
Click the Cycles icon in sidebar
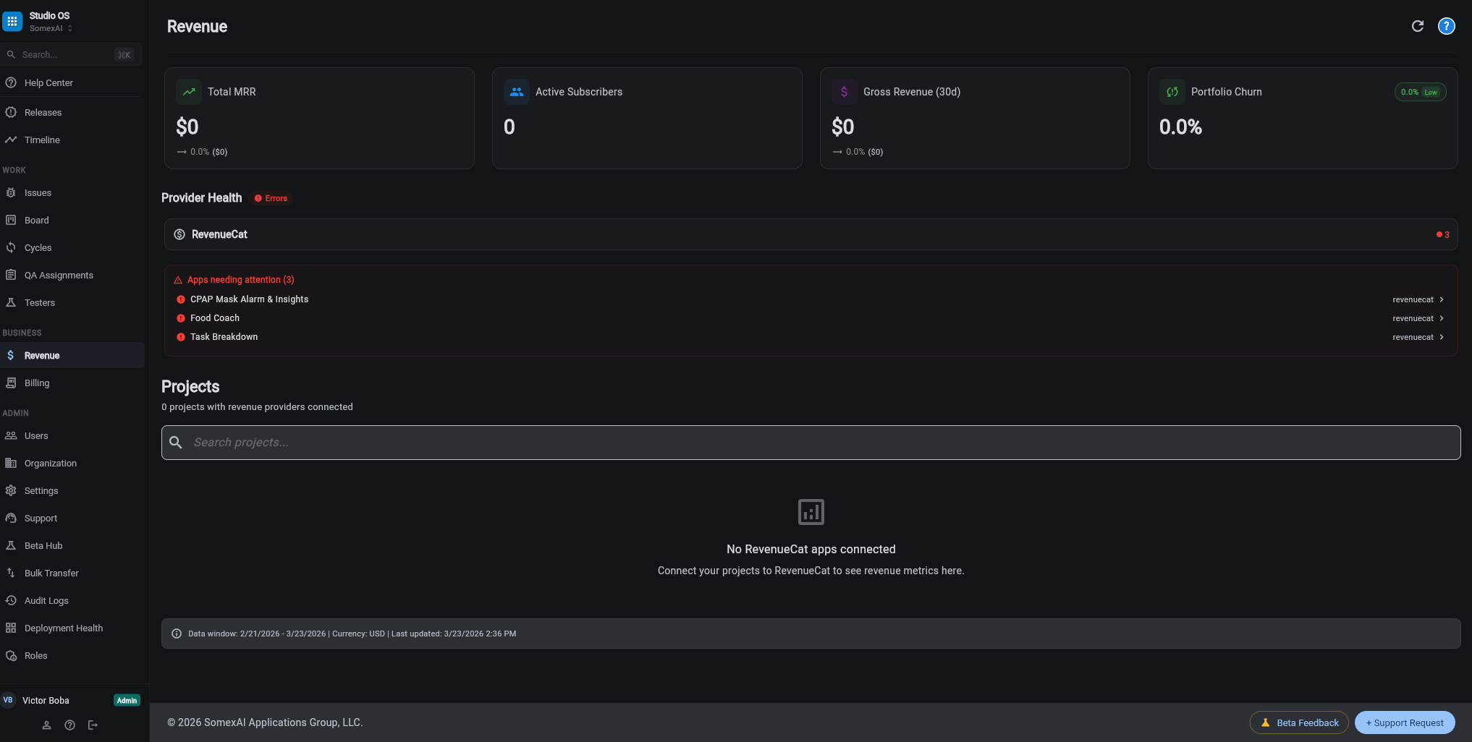(x=11, y=247)
